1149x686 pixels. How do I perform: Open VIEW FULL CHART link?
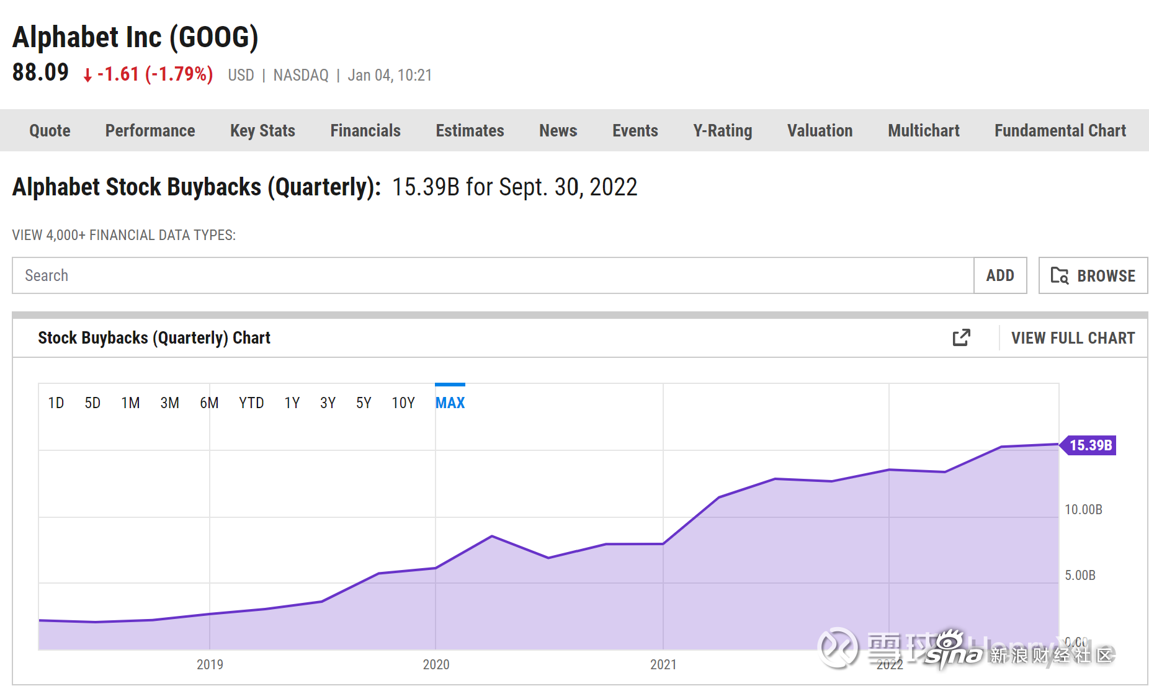tap(1073, 338)
